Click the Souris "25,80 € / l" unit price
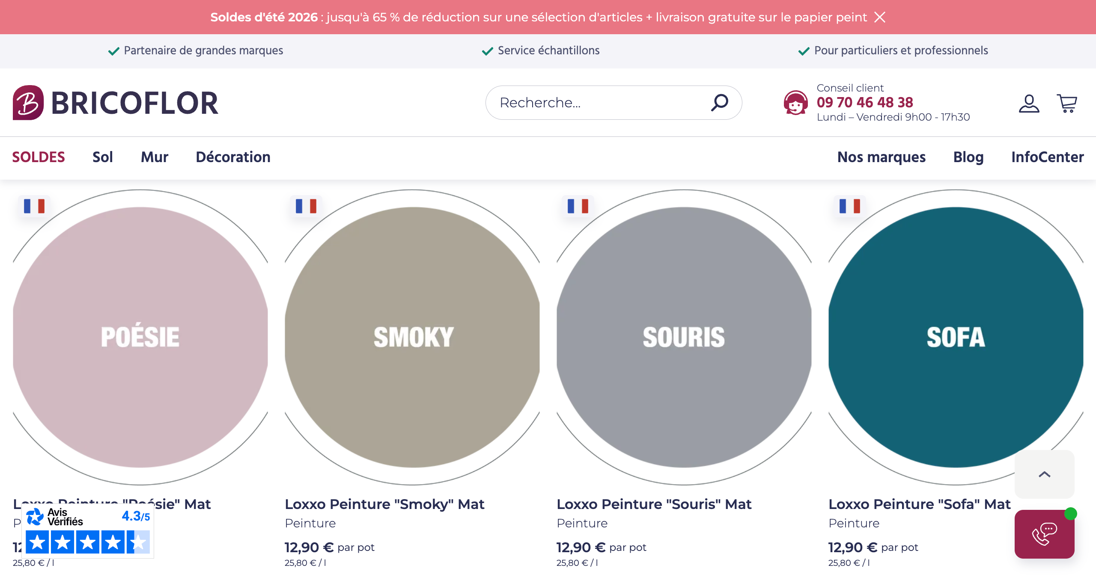The image size is (1096, 580). pyautogui.click(x=577, y=563)
